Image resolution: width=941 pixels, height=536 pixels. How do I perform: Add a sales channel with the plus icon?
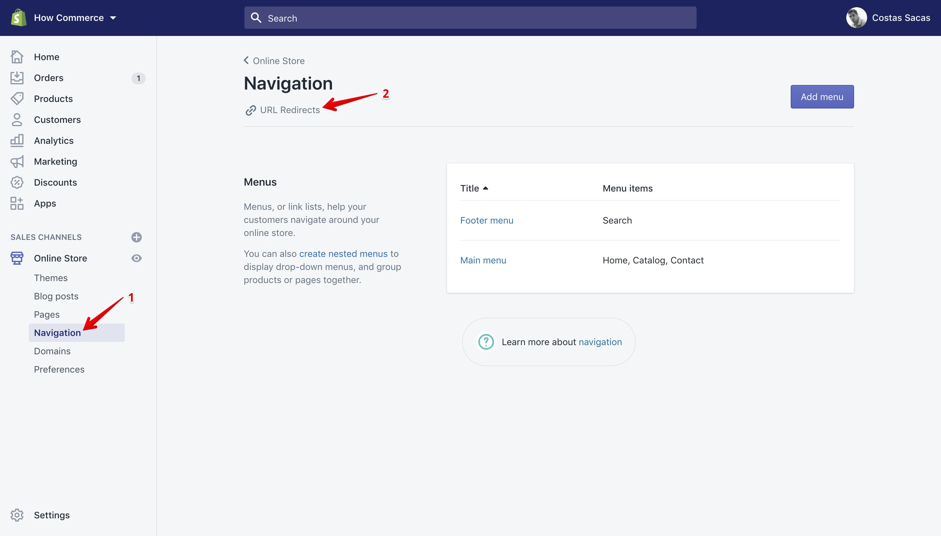137,237
